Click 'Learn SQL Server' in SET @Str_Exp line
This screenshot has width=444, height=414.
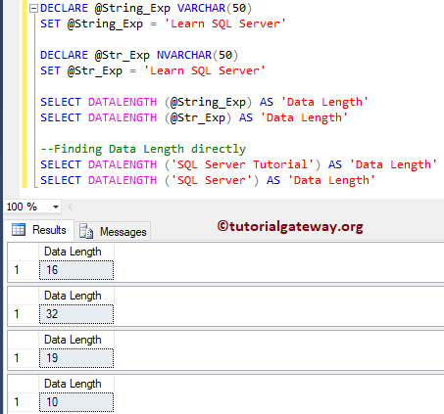pos(205,70)
